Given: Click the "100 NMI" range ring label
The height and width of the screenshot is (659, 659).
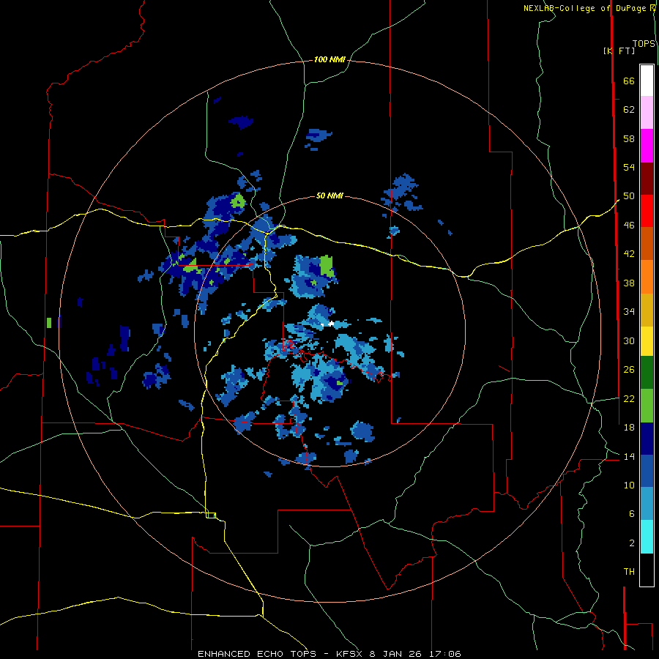Looking at the screenshot, I should (329, 59).
